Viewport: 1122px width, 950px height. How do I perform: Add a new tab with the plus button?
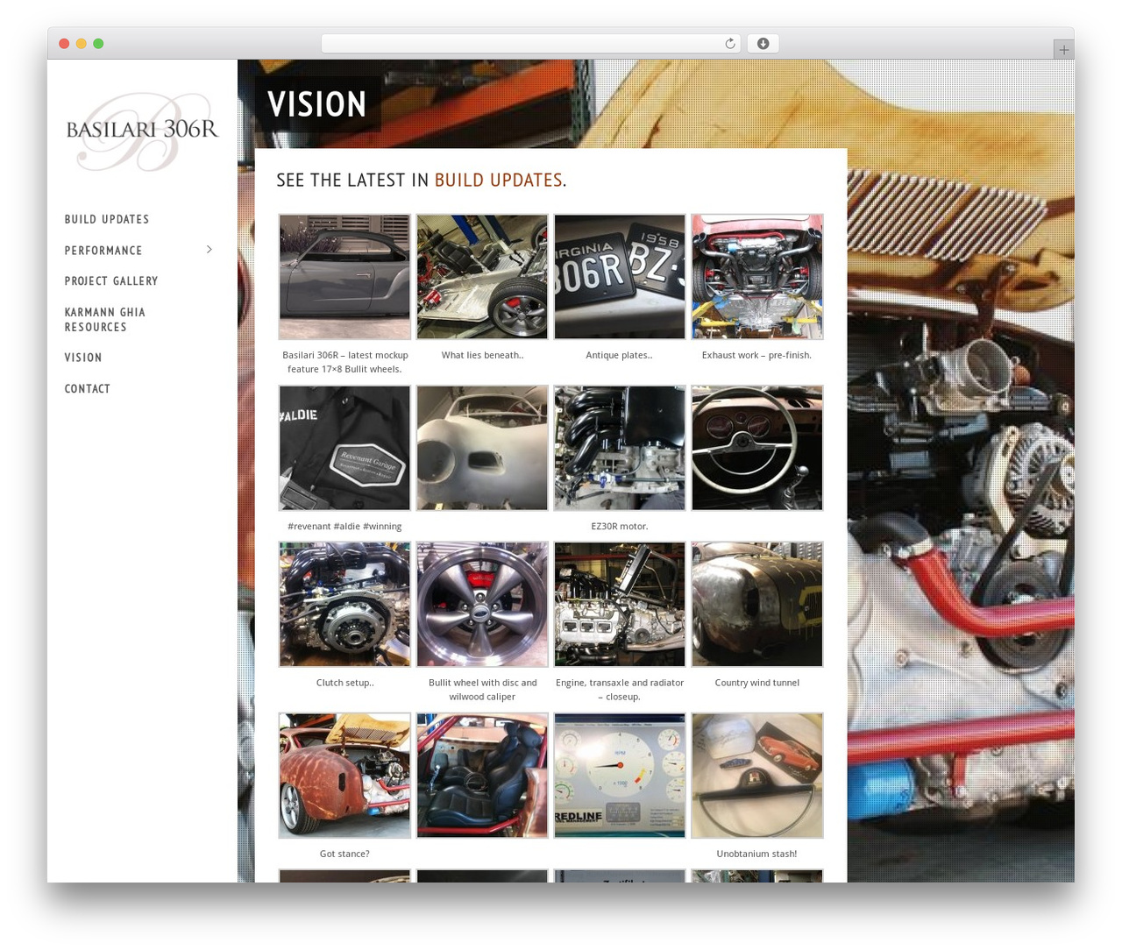(1063, 50)
